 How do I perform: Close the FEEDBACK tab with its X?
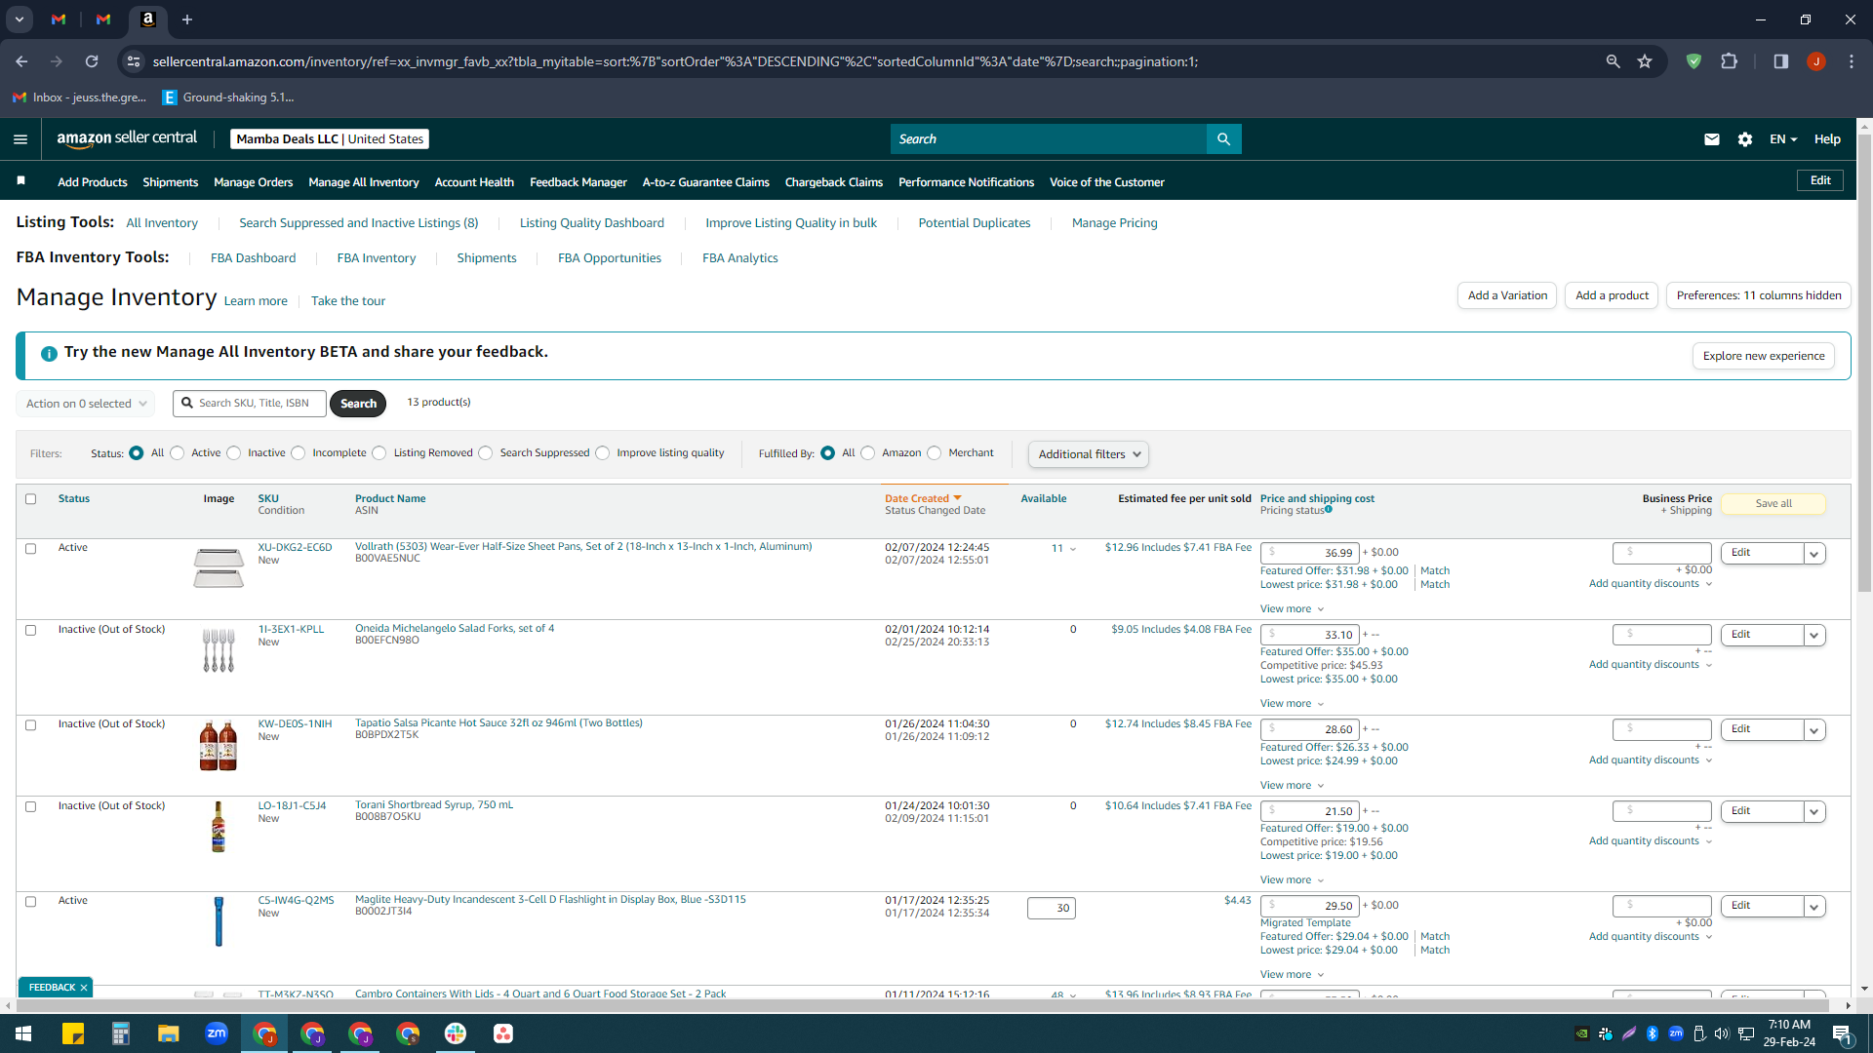(x=84, y=988)
